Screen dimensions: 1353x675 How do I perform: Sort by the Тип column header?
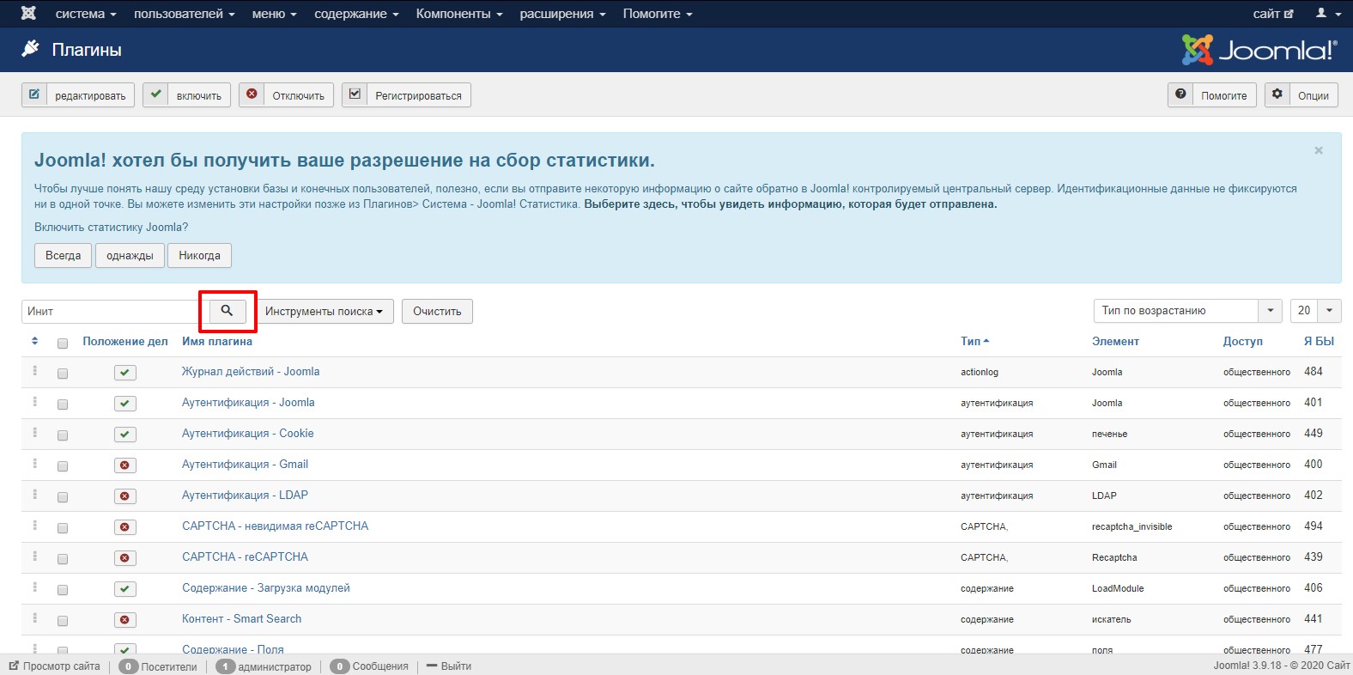coord(974,341)
